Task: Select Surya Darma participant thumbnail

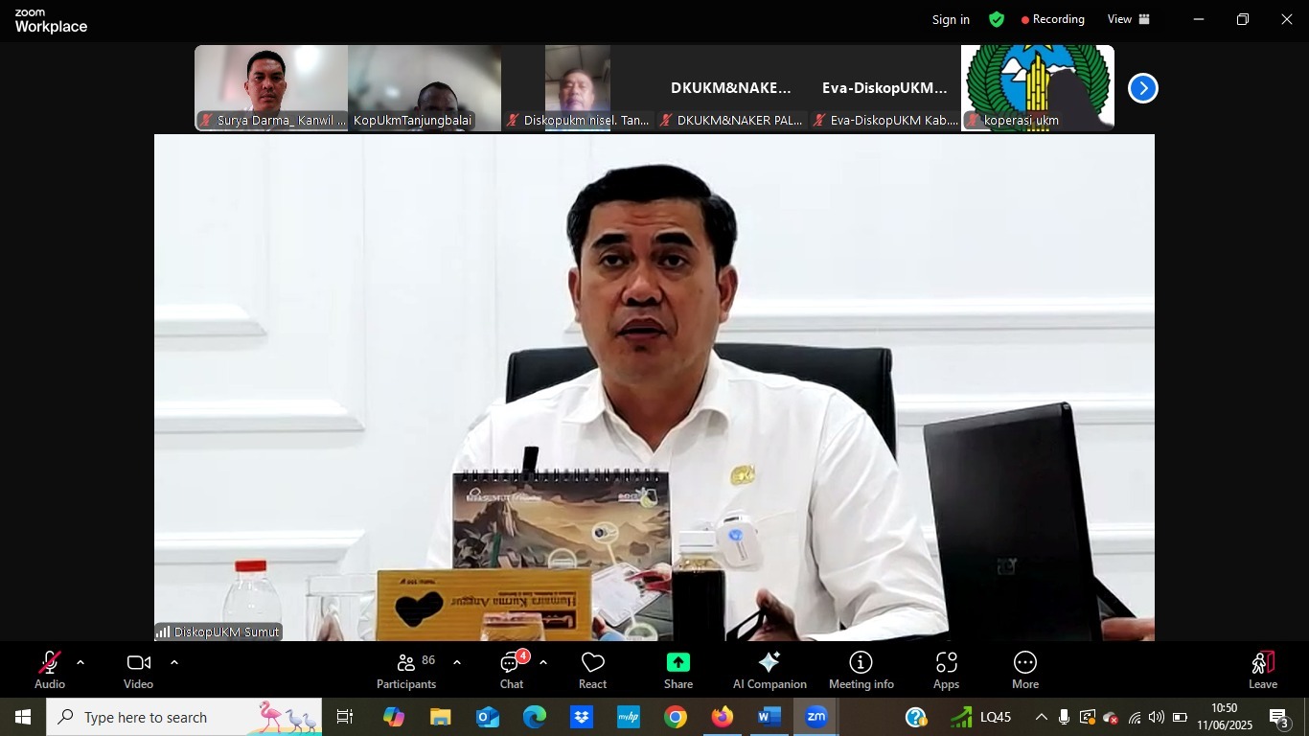Action: coord(271,86)
